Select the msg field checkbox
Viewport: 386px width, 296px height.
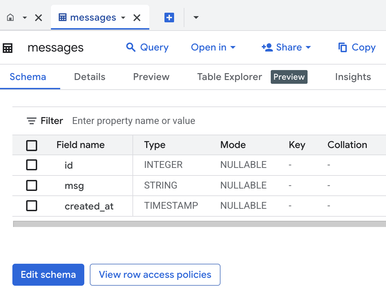(32, 186)
